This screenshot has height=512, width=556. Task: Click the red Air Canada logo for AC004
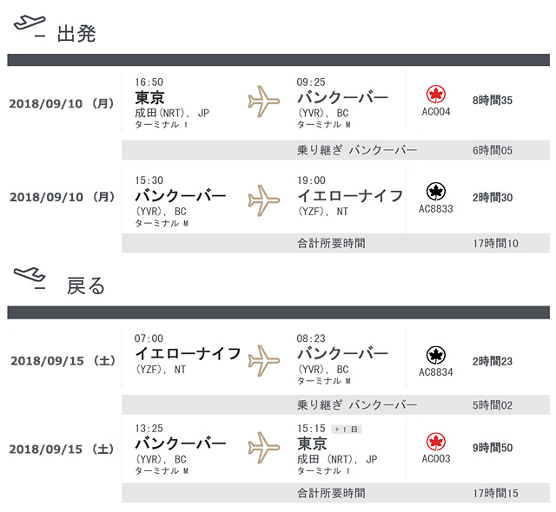point(436,95)
